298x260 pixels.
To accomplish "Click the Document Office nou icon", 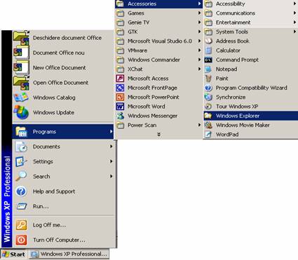I will 21,53.
